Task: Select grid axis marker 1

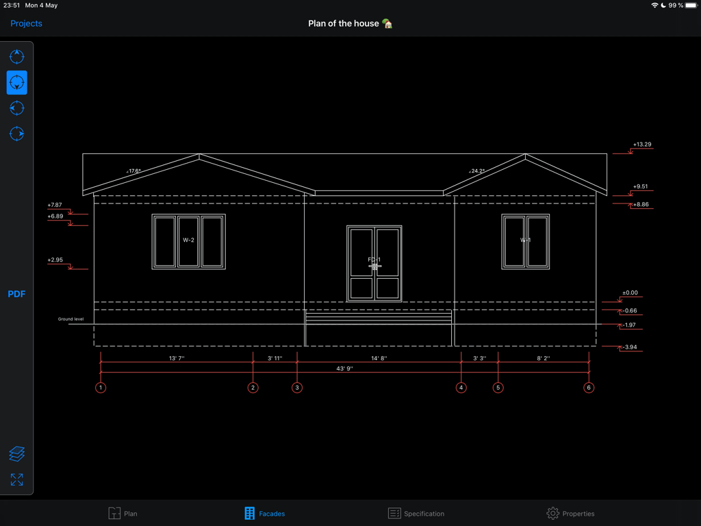Action: 101,387
